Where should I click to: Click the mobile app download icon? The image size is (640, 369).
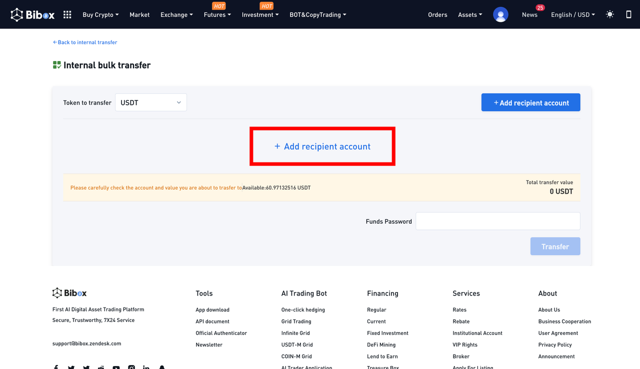click(x=628, y=14)
